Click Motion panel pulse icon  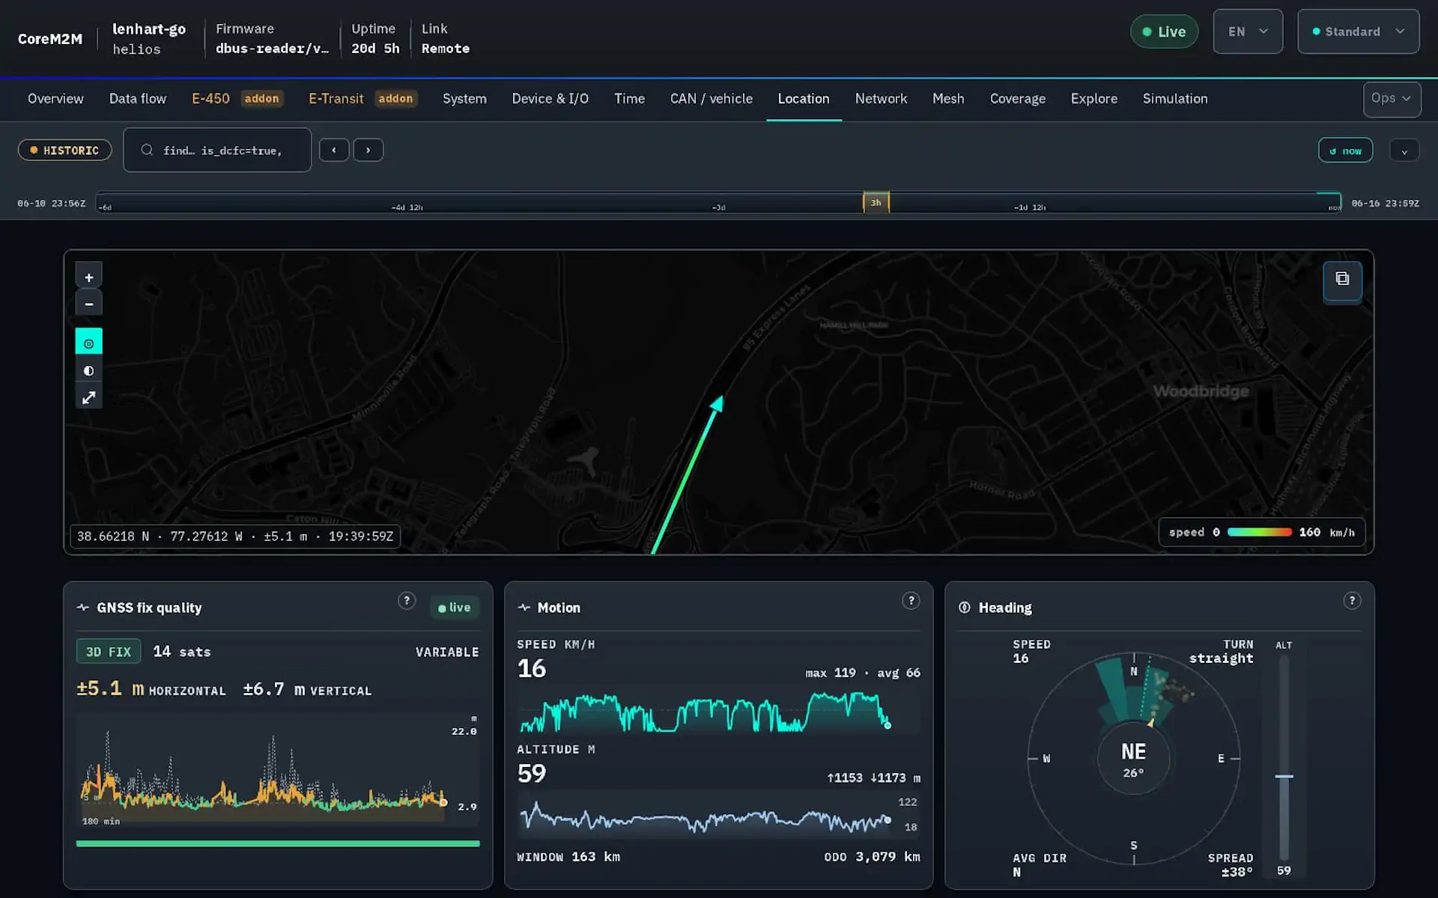click(x=524, y=608)
